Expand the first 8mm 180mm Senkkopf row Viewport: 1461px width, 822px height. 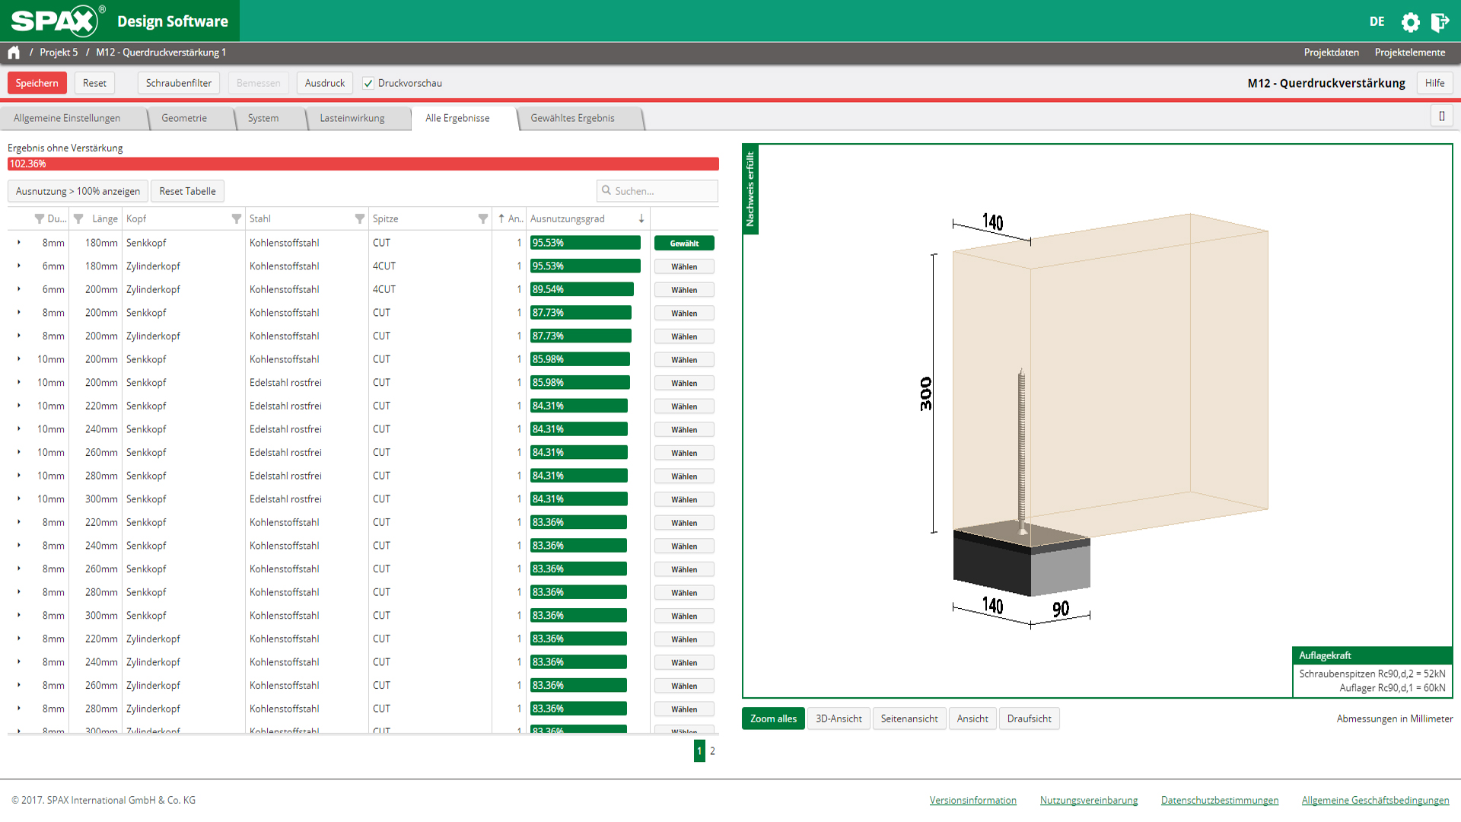click(x=19, y=243)
